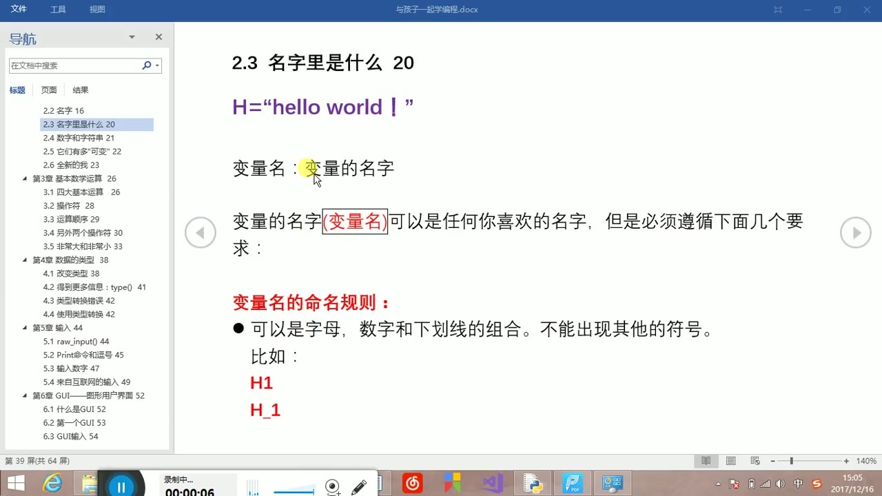
Task: Adjust the zoom slider handle
Action: pos(791,461)
